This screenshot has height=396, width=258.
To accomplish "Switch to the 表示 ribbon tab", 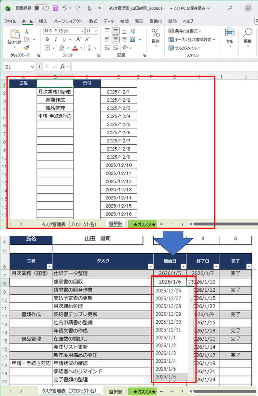I will pos(139,21).
